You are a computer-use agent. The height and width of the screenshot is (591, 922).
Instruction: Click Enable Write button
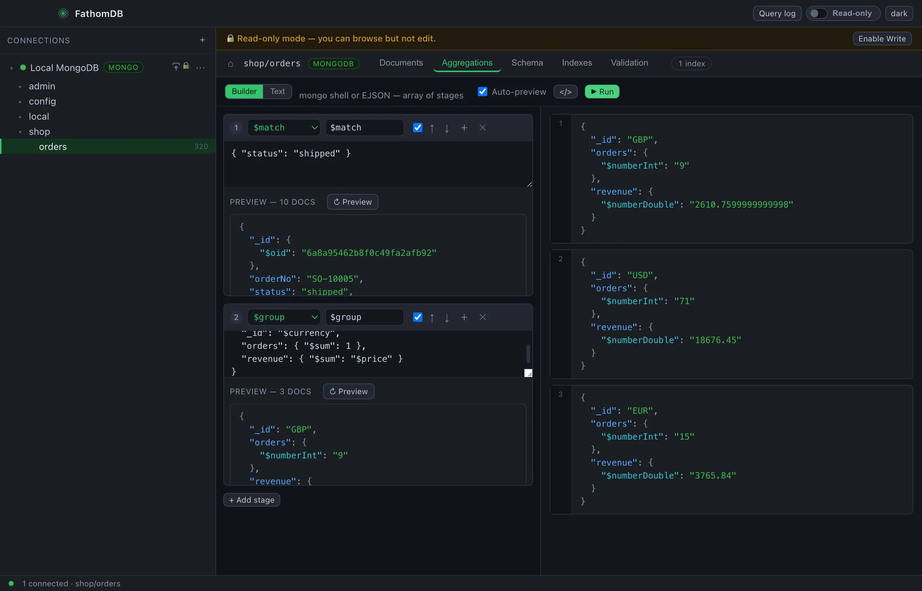click(x=882, y=39)
